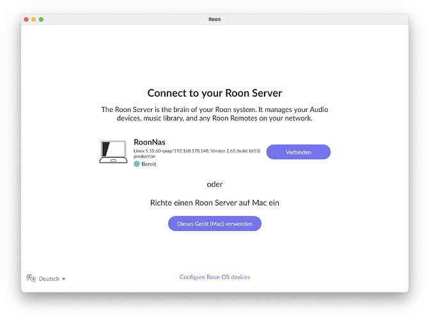The image size is (429, 320).
Task: Minimize the Roon window with the yellow button
Action: coord(34,19)
